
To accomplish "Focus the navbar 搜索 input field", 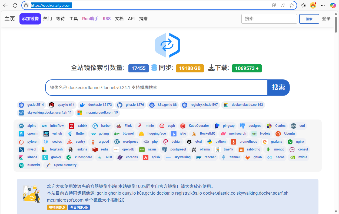I will 269,19.
